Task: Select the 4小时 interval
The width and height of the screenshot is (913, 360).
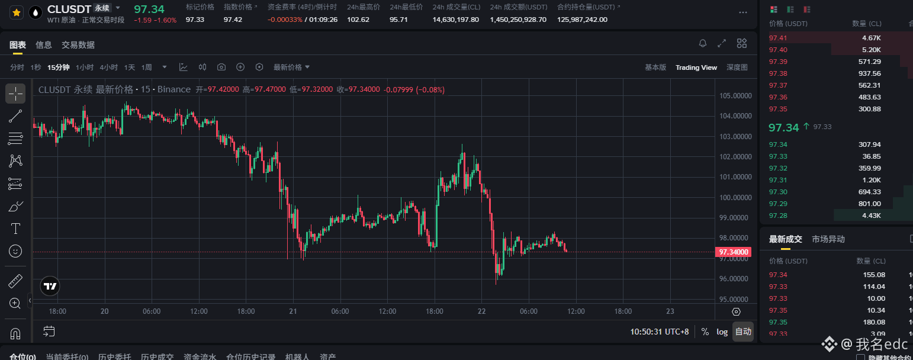Action: pos(109,67)
